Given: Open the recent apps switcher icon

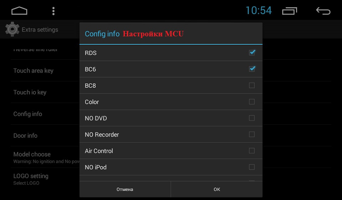Looking at the screenshot, I should point(289,11).
